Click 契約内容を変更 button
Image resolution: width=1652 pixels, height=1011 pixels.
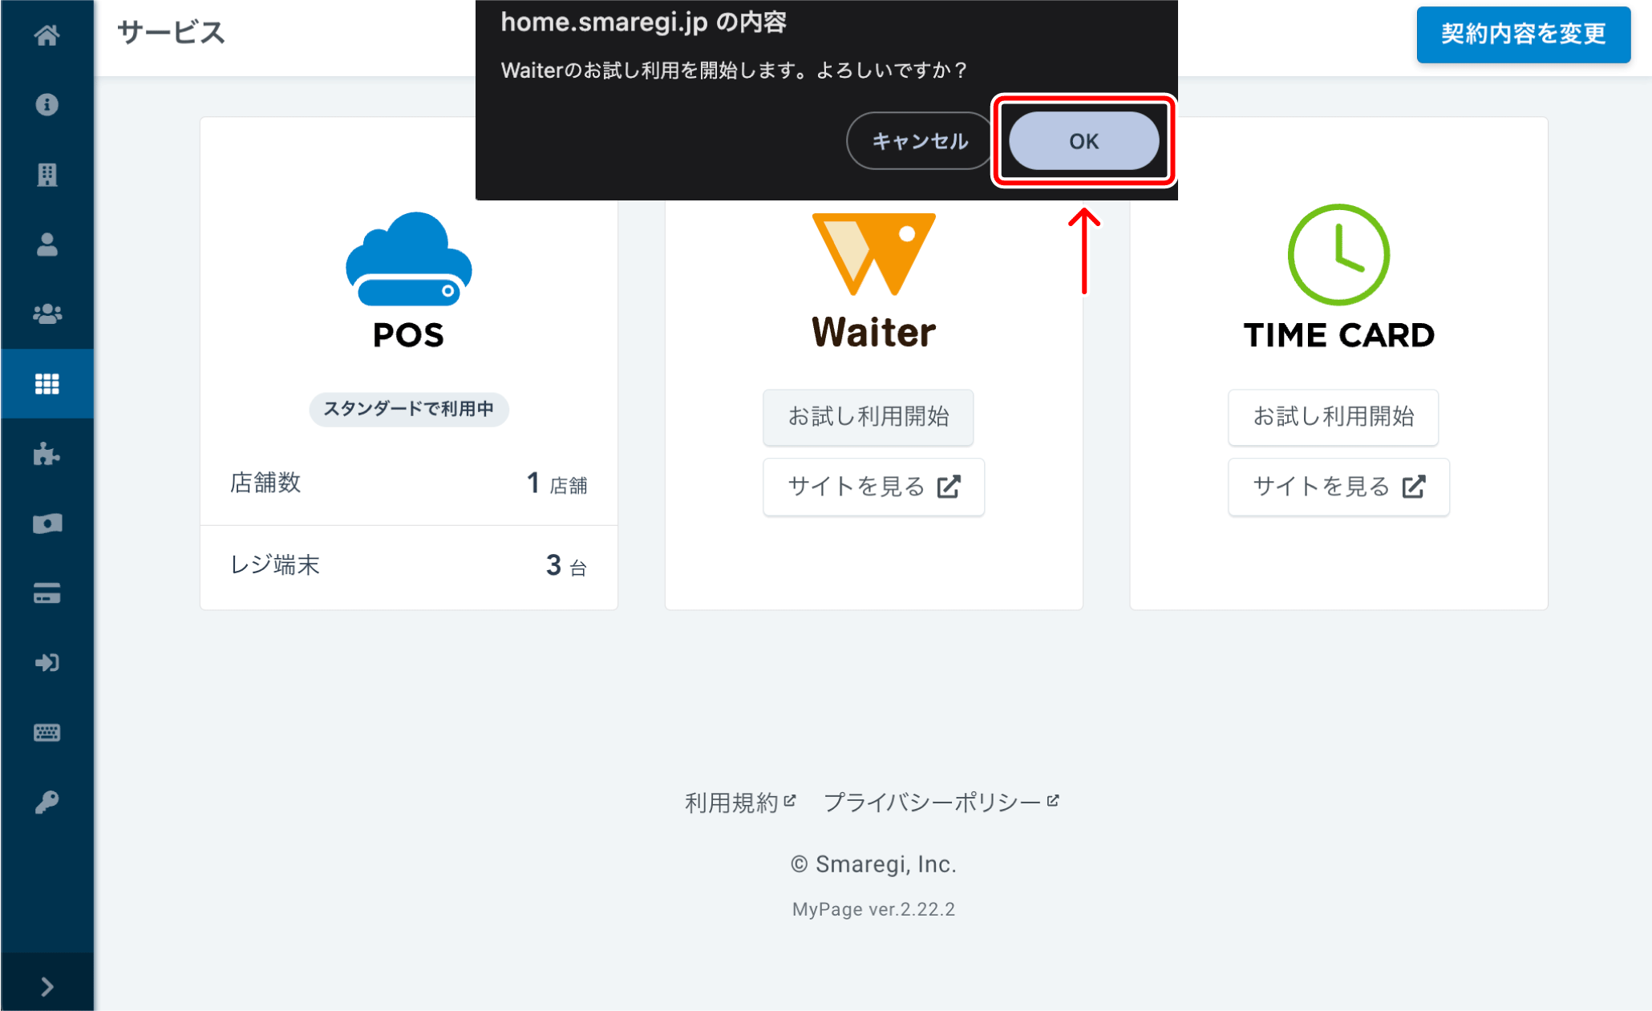point(1523,34)
